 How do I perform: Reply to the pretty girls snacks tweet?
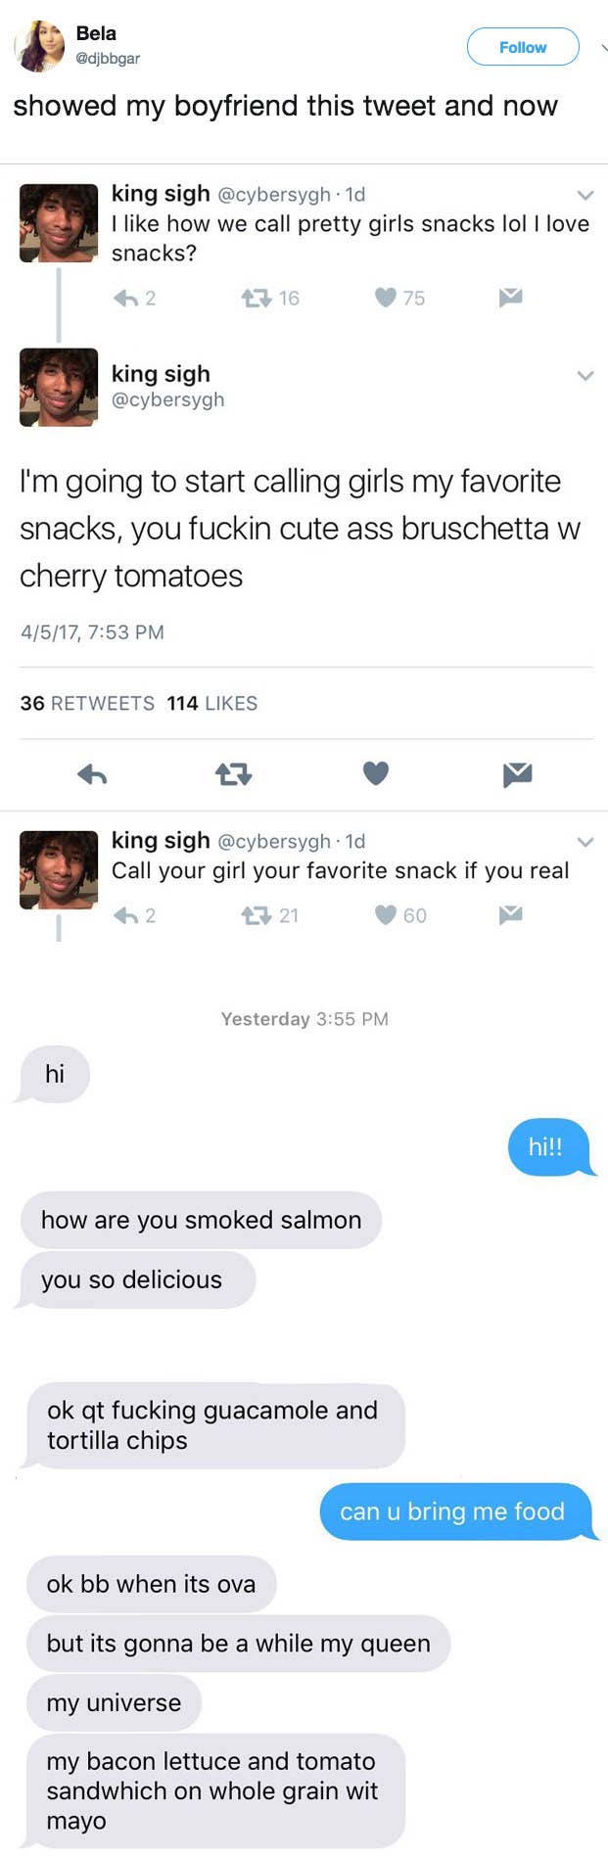coord(125,298)
